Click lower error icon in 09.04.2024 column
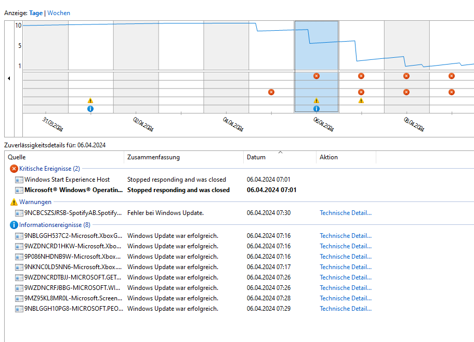The height and width of the screenshot is (342, 474). click(452, 92)
